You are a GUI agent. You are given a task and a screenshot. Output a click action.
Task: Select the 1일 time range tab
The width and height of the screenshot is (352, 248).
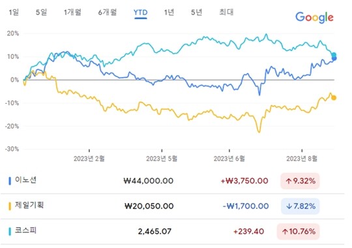pyautogui.click(x=14, y=12)
